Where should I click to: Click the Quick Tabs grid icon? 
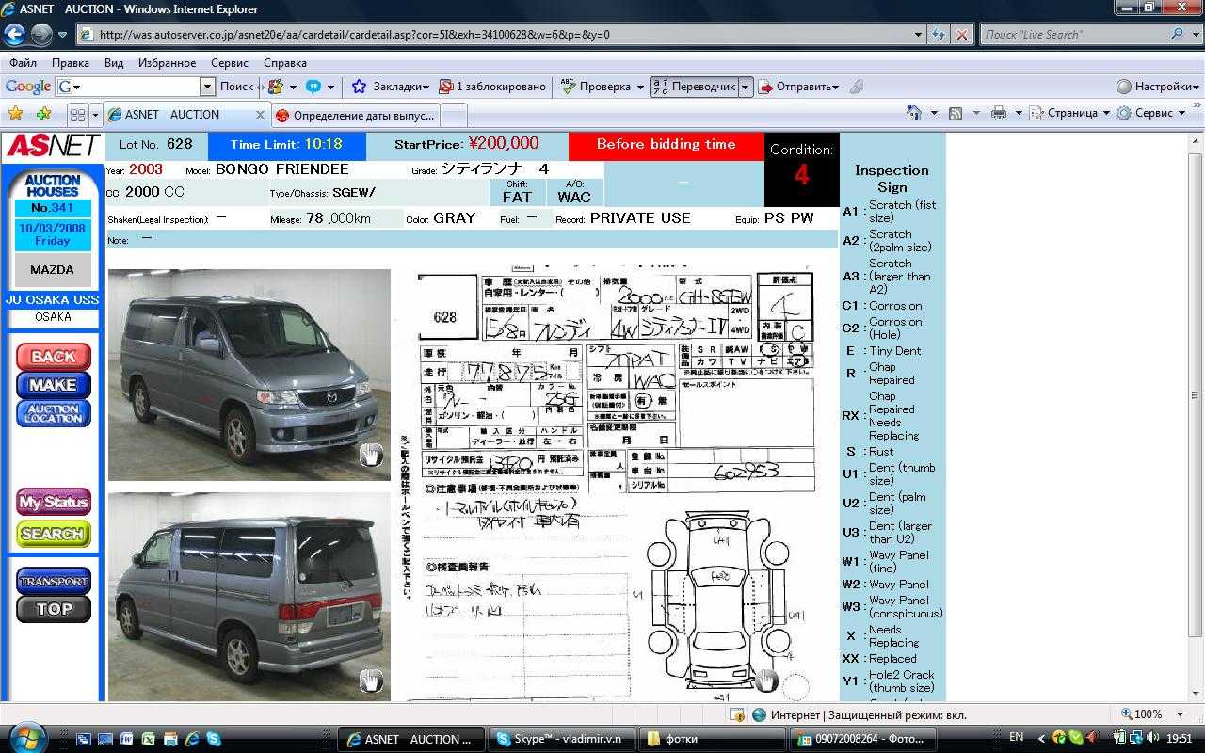click(x=77, y=114)
